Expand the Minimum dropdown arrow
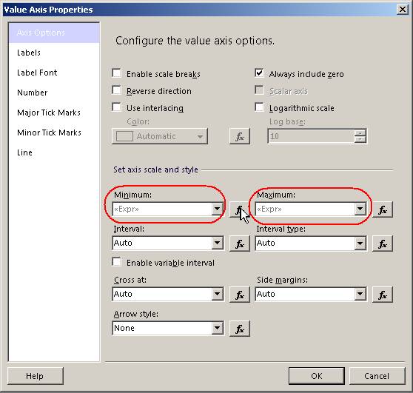Viewport: 413px width, 393px height. [x=218, y=209]
